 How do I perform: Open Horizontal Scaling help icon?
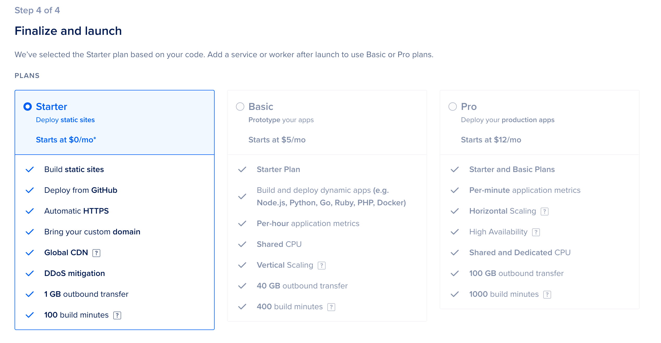coord(545,211)
